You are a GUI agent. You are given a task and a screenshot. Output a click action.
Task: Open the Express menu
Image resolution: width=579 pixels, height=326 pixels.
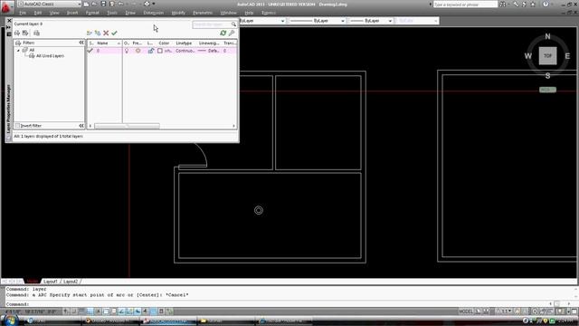[269, 13]
